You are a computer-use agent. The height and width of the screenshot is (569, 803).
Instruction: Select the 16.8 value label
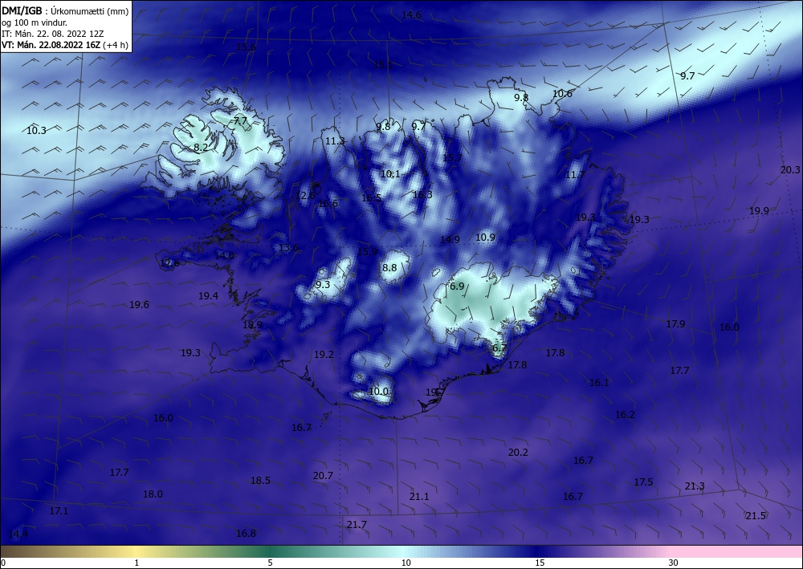point(246,534)
